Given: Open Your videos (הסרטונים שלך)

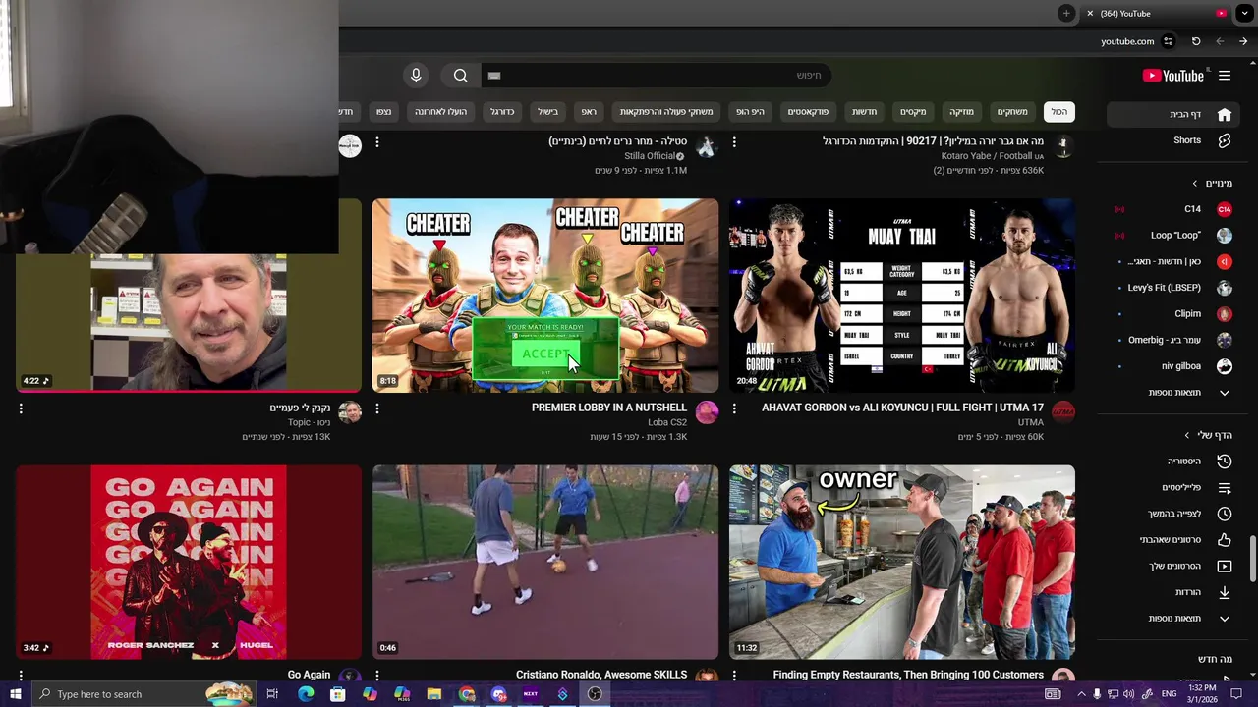Looking at the screenshot, I should coord(1172,567).
